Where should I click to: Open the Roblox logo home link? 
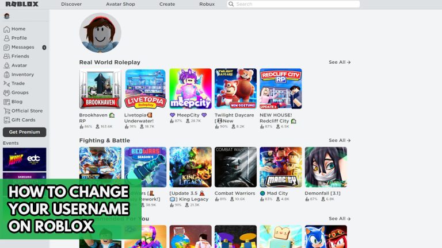point(22,4)
